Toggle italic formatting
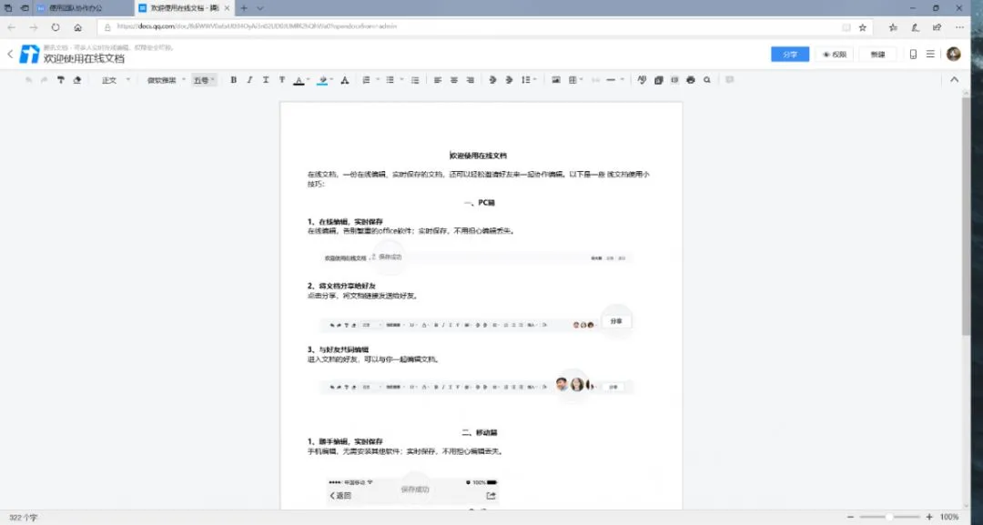Screen dimensions: 983x525 point(249,80)
